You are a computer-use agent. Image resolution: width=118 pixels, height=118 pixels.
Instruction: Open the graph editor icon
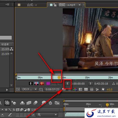point(57,103)
